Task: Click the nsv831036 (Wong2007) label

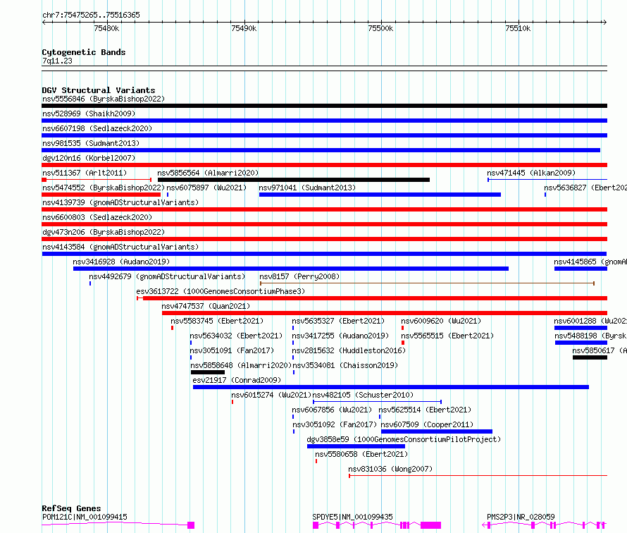Action: coord(390,469)
